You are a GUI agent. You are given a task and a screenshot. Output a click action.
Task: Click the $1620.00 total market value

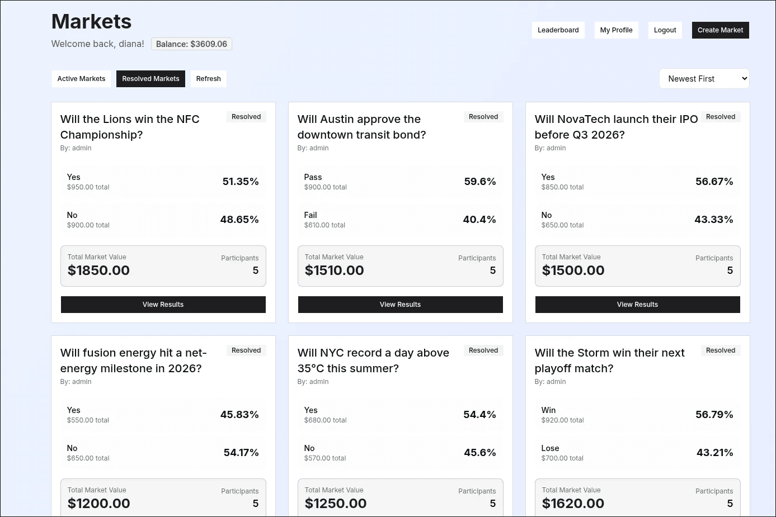point(573,504)
